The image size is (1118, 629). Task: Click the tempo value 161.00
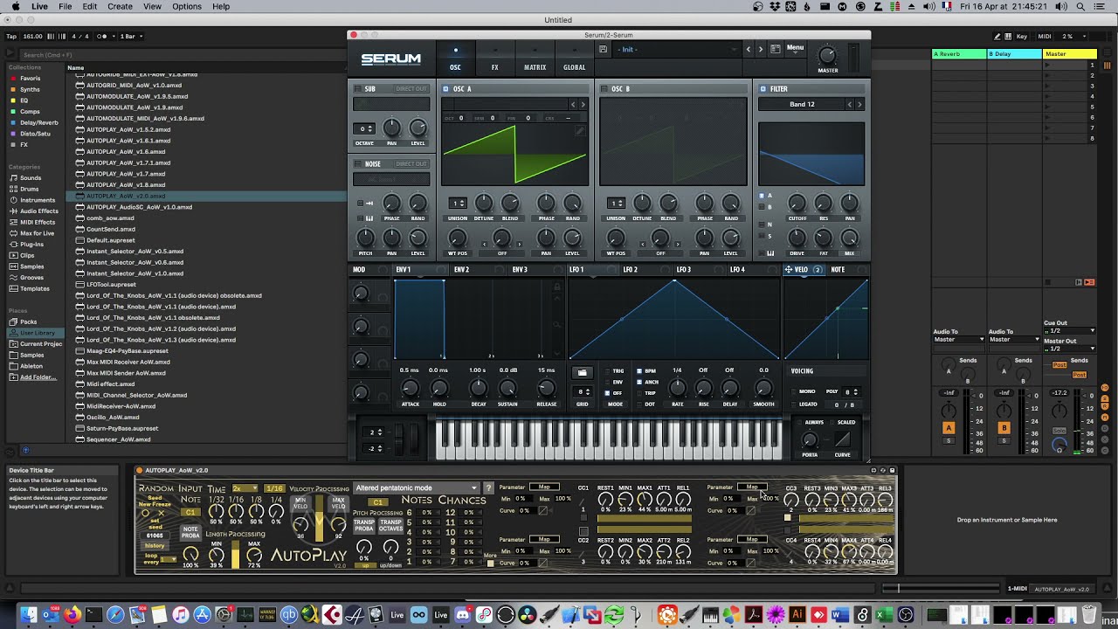tap(32, 37)
